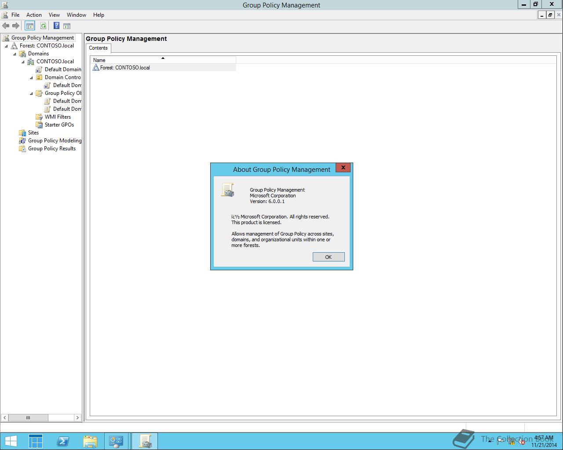Click the WMI Filters folder icon

tap(39, 117)
